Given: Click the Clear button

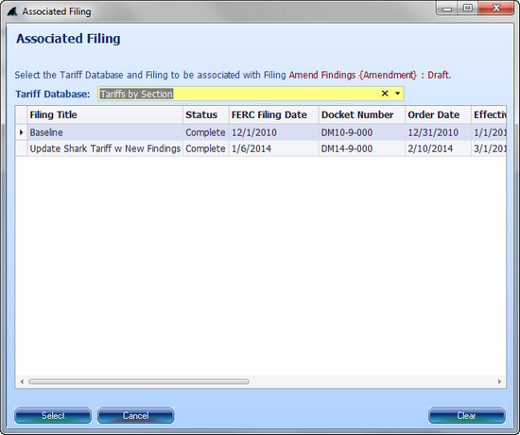Looking at the screenshot, I should pyautogui.click(x=467, y=415).
